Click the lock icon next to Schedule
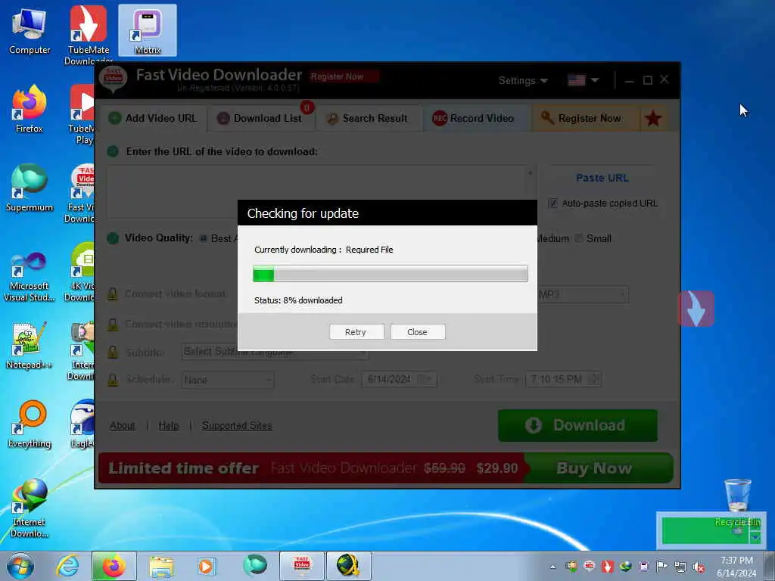The image size is (775, 581). 114,380
